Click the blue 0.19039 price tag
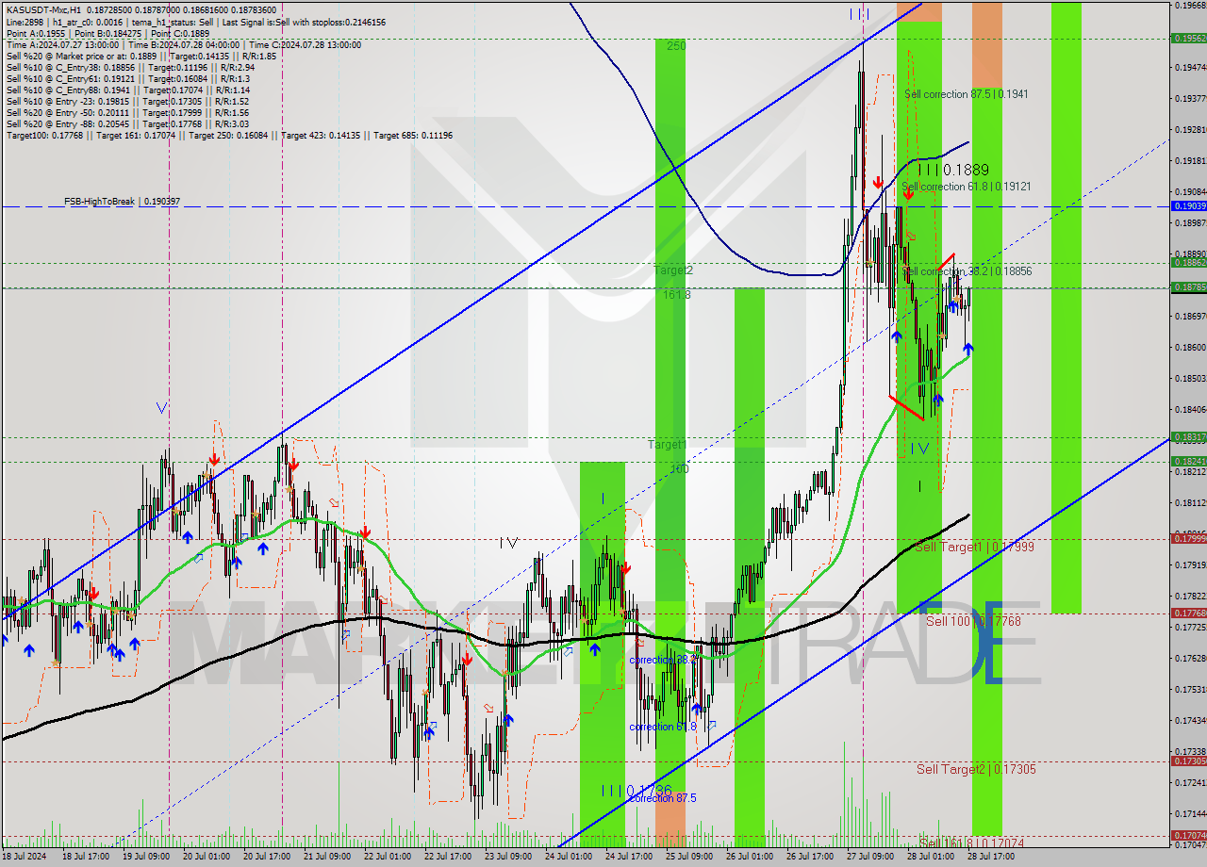The height and width of the screenshot is (867, 1207). pos(1188,205)
